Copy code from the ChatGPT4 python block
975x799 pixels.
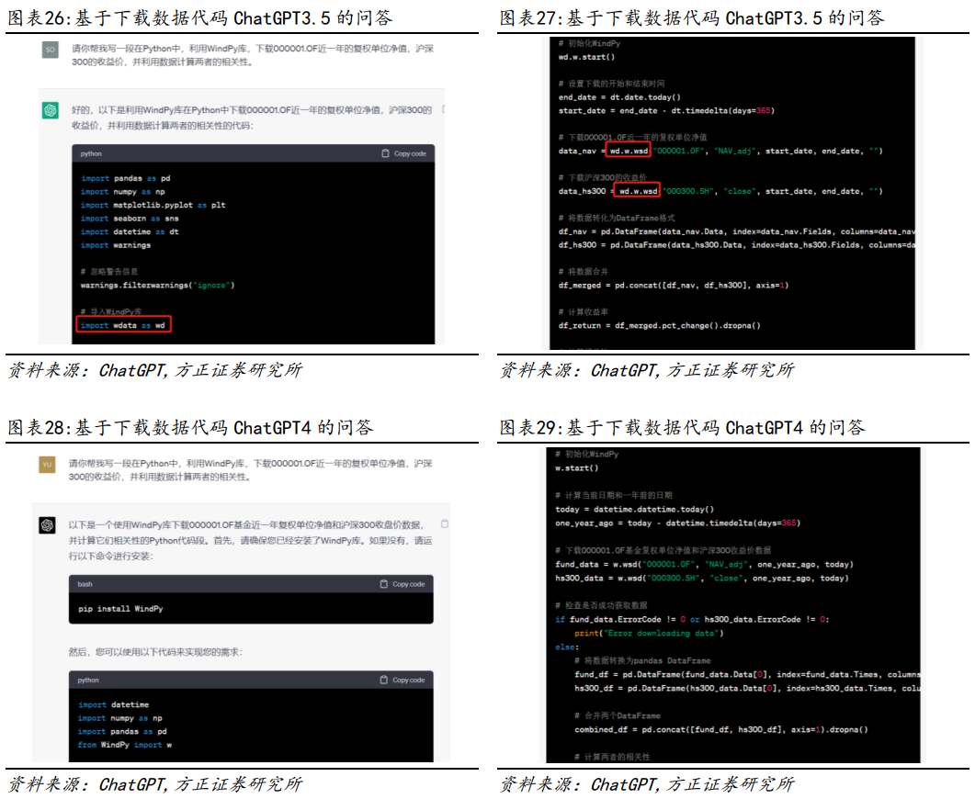click(402, 680)
